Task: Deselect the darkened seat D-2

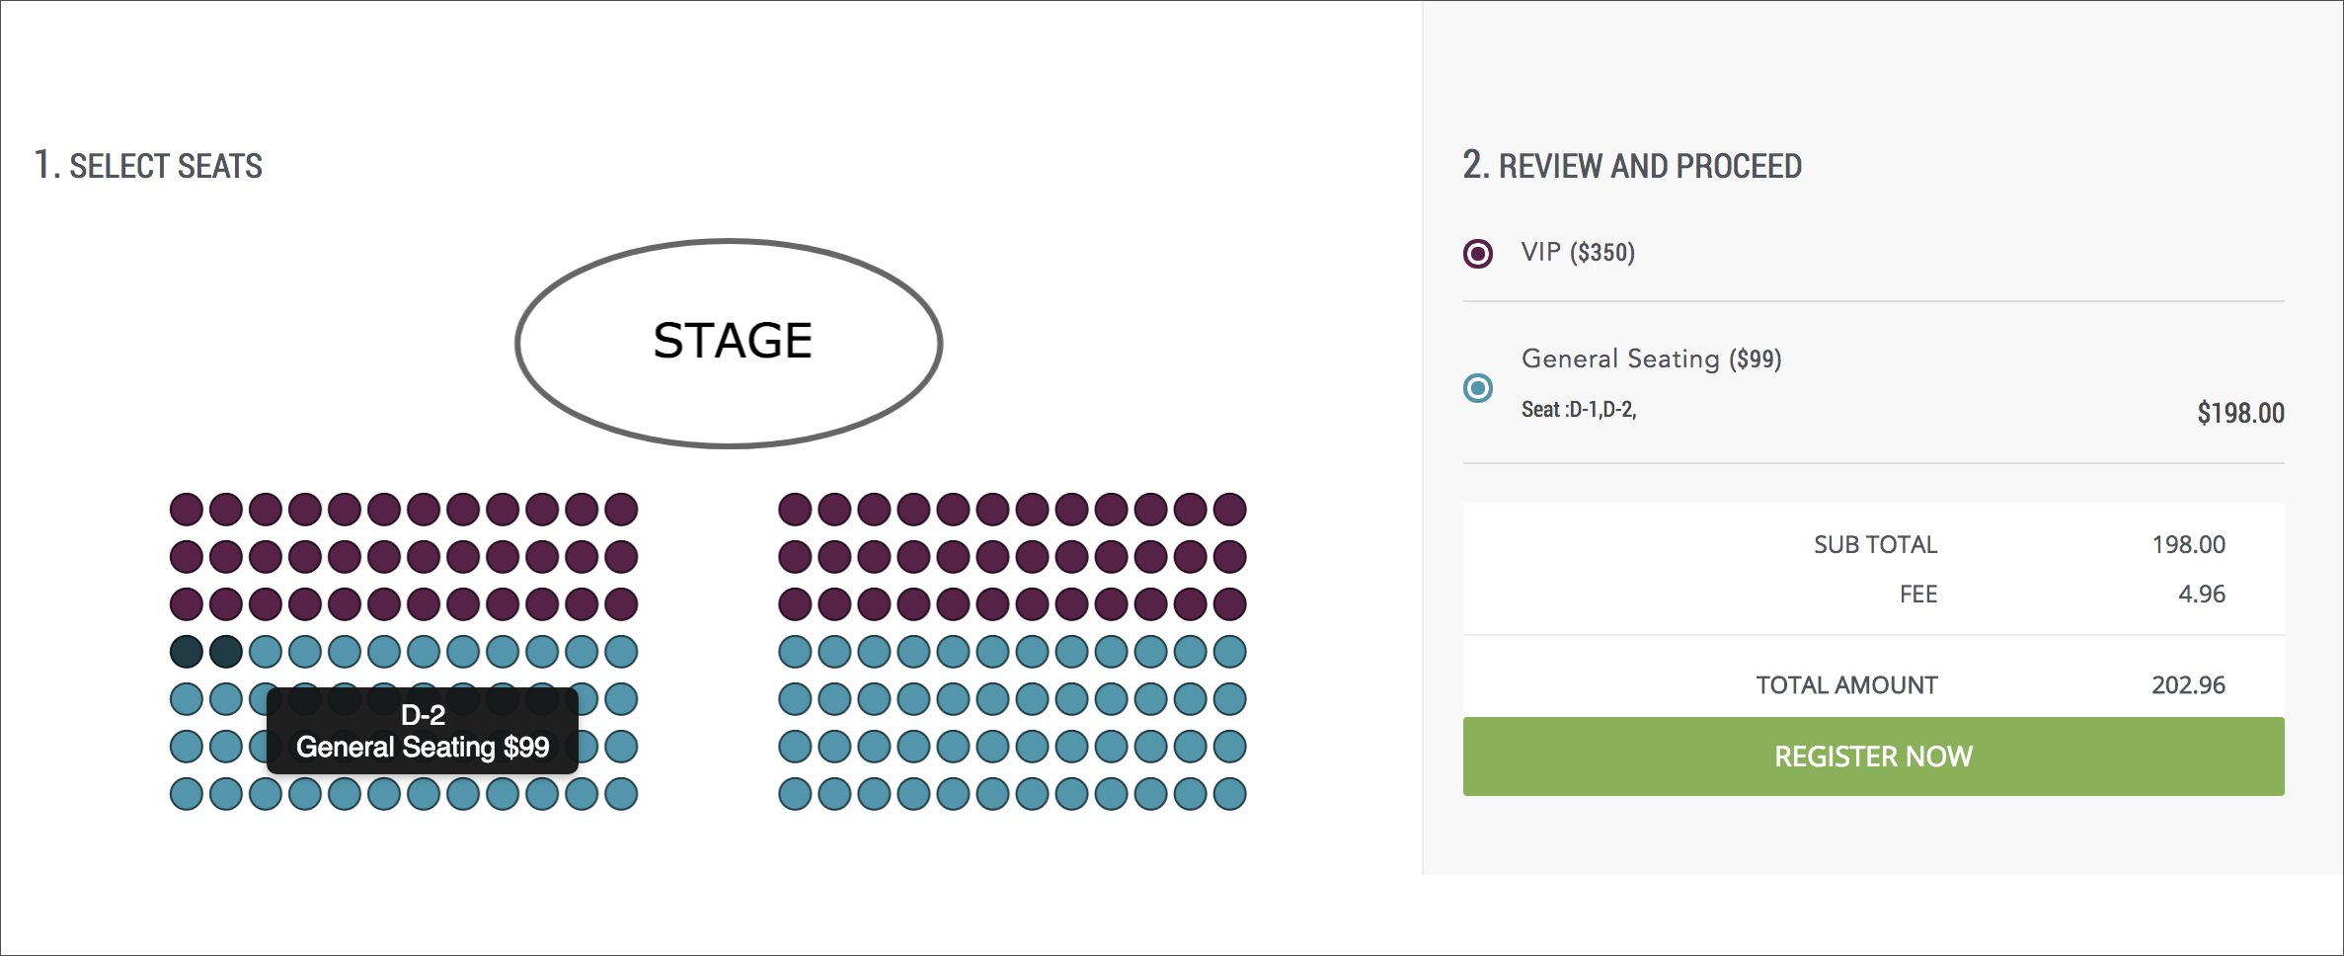Action: coord(226,652)
